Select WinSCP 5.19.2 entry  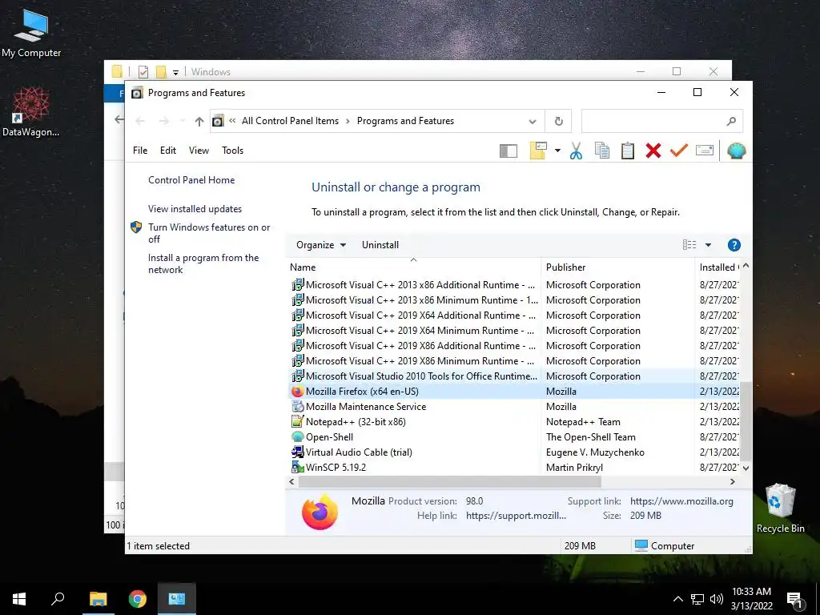point(515,467)
